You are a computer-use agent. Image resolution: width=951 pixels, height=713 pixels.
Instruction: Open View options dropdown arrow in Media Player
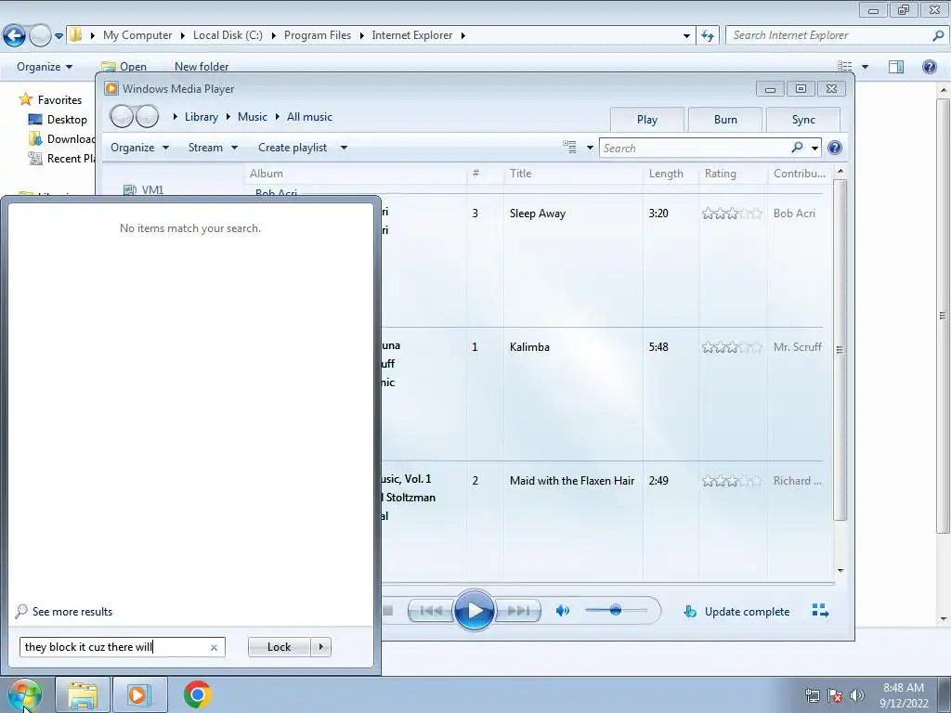point(590,148)
